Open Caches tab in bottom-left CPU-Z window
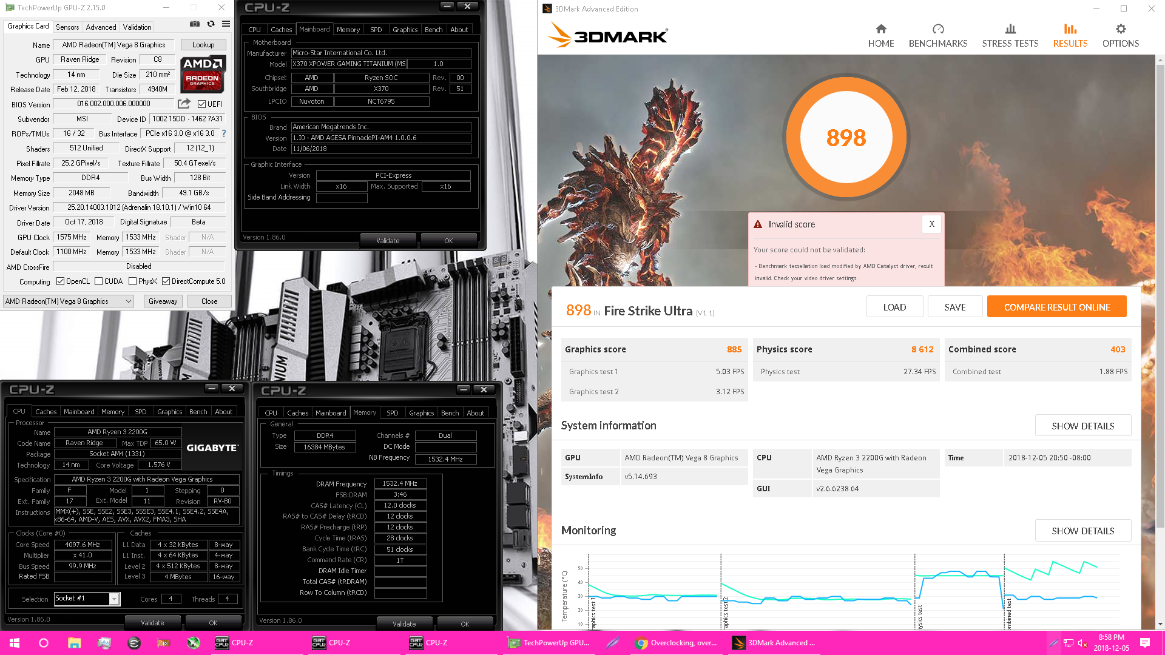 click(x=46, y=411)
